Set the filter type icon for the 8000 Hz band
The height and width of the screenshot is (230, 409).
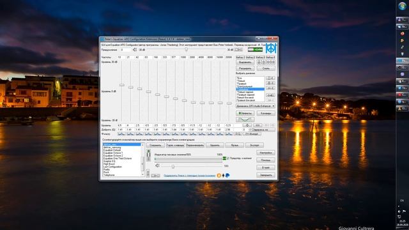[211, 134]
